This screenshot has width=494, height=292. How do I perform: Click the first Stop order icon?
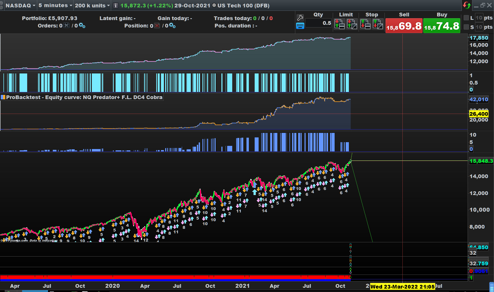click(365, 24)
